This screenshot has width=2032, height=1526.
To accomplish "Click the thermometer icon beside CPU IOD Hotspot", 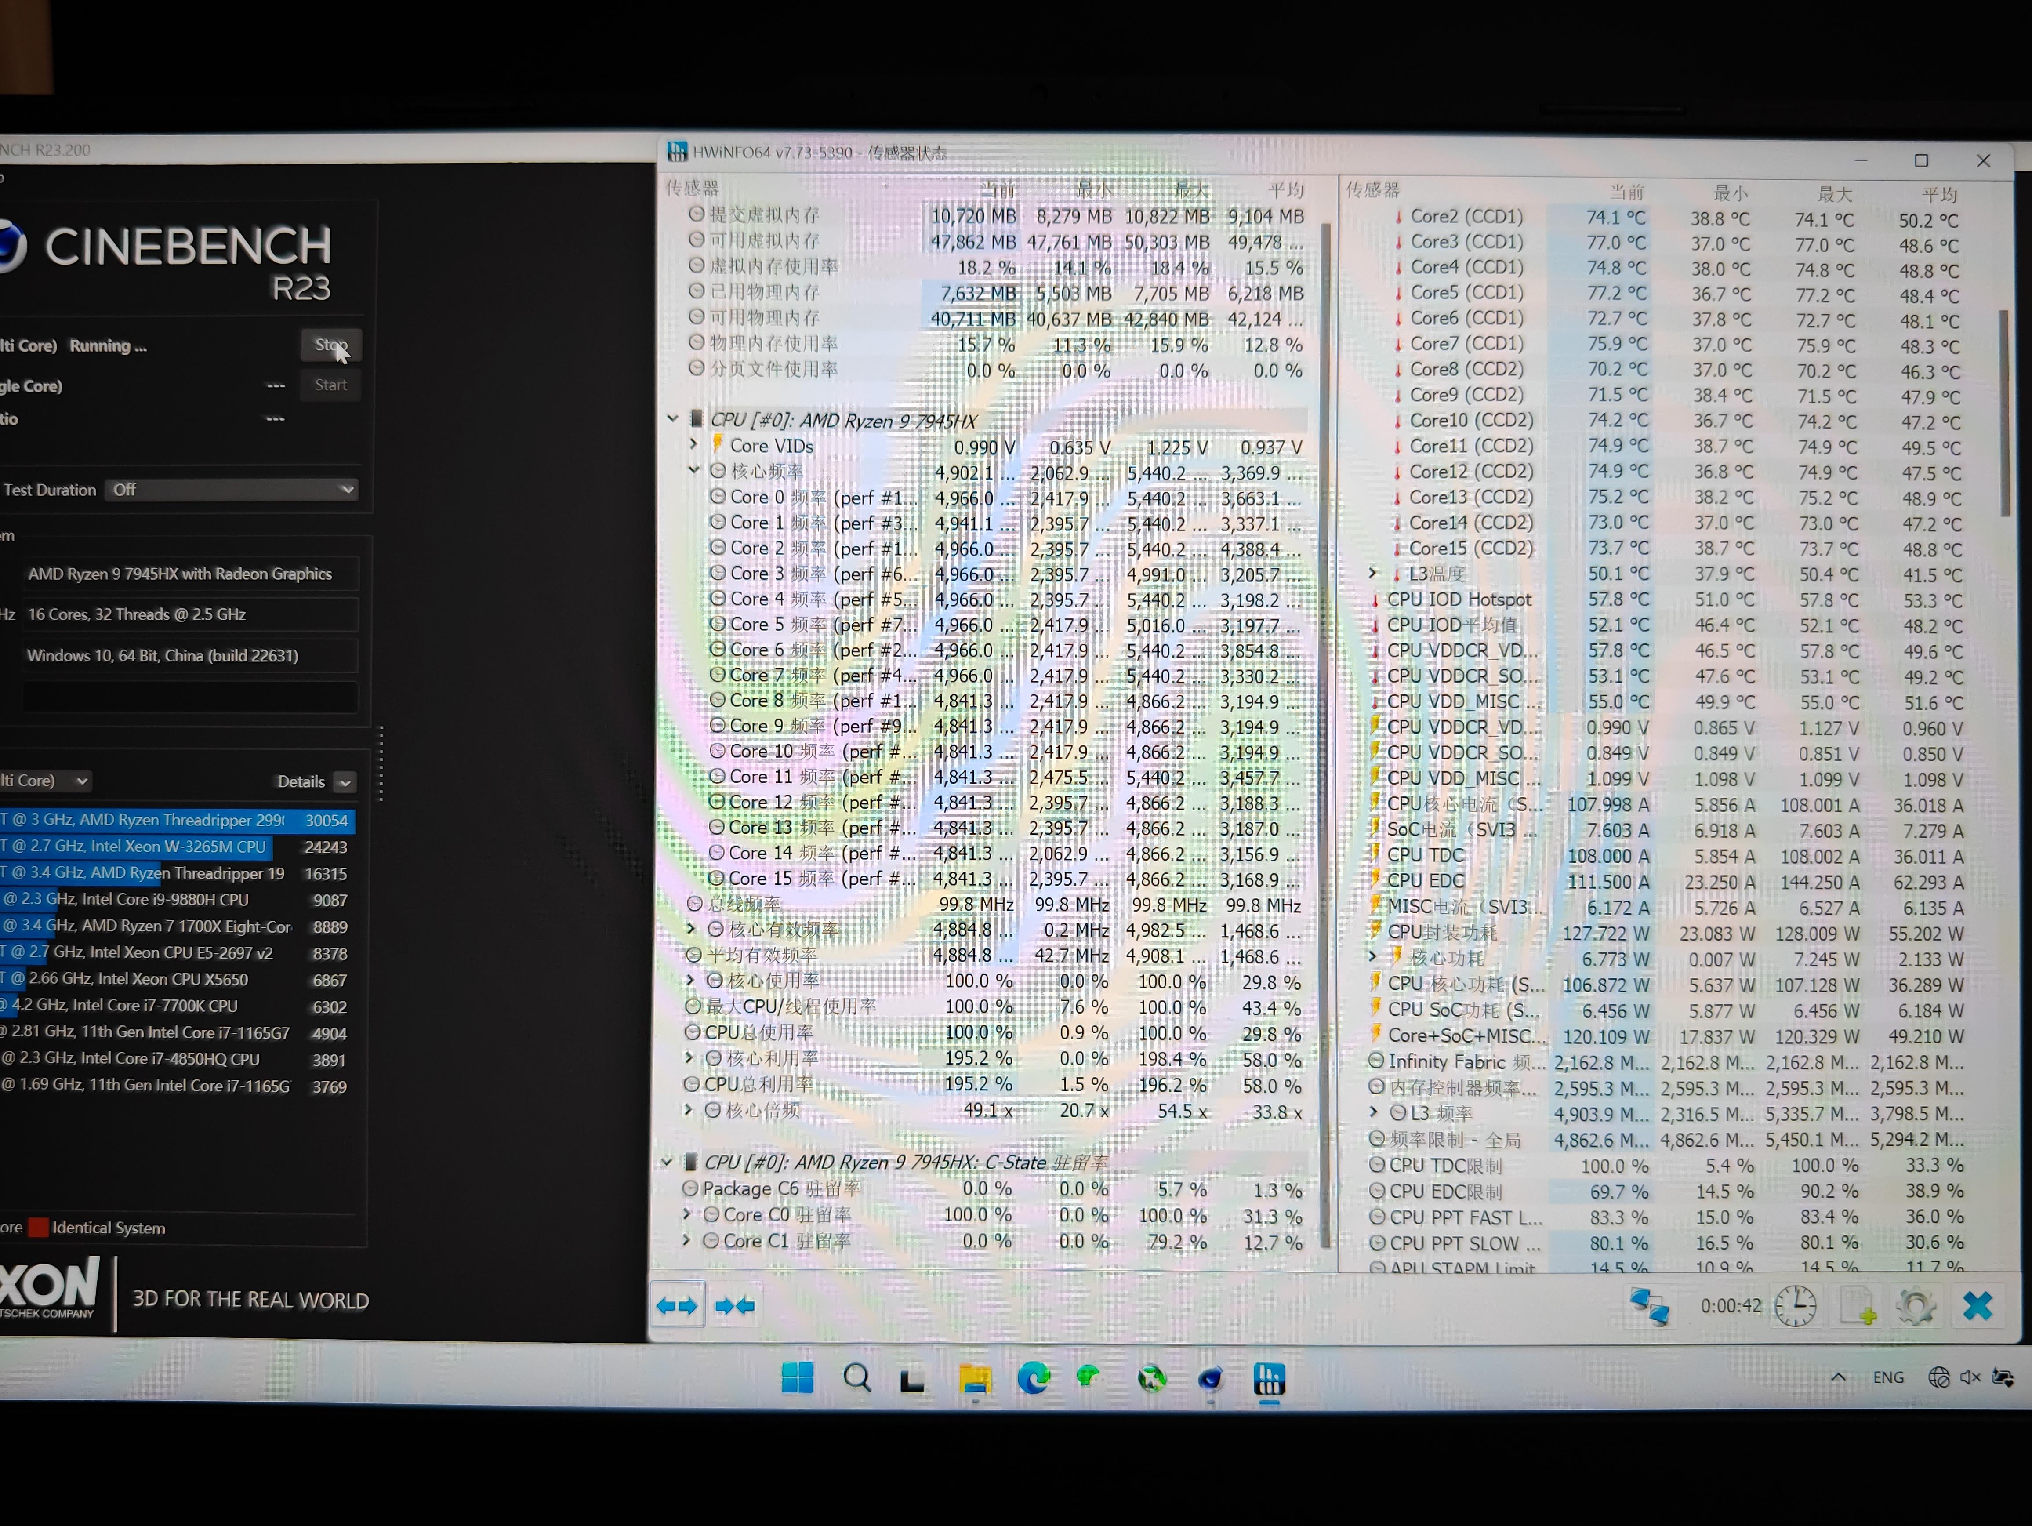I will coord(1374,600).
